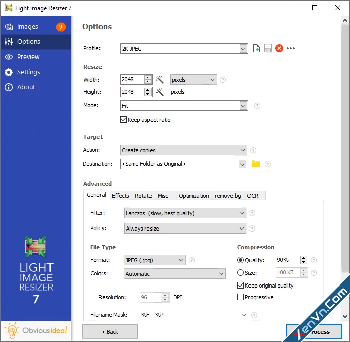Open the Mode dropdown showing Fit
The height and width of the screenshot is (342, 350).
243,106
